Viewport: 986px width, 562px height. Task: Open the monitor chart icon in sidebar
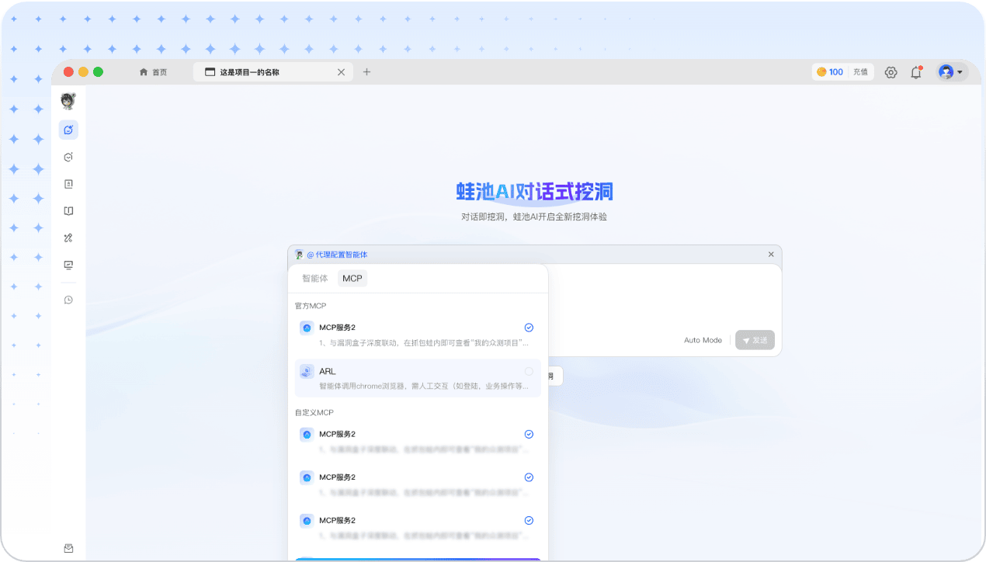[68, 265]
